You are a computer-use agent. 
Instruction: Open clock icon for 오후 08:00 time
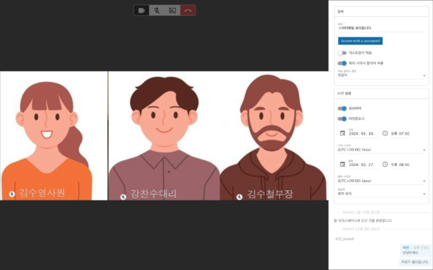385,165
